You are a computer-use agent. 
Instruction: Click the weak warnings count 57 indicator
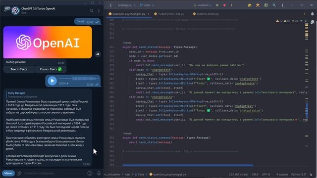tap(287, 21)
